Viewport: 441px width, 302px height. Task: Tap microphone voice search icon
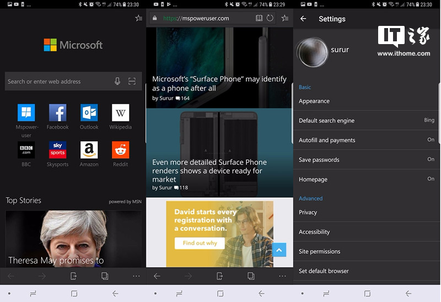117,81
